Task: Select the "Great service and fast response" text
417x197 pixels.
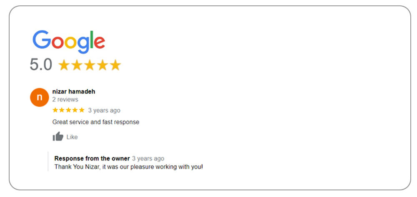Action: pyautogui.click(x=95, y=122)
